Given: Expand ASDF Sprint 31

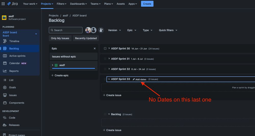Looking at the screenshot, I should [x=109, y=59].
